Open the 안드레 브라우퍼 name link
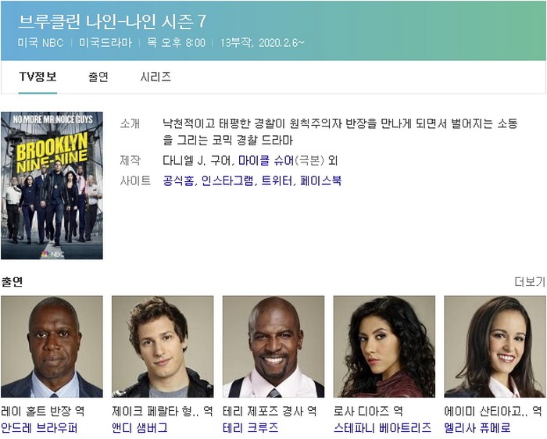Screen dimensions: 547x439 coord(39,428)
